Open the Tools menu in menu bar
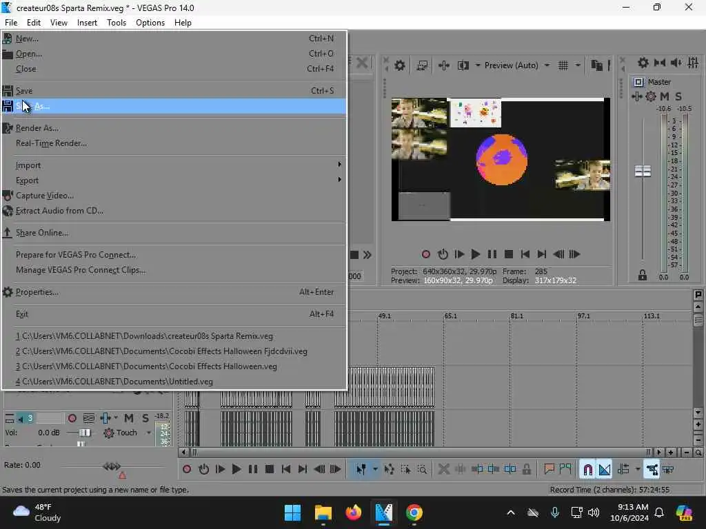706x529 pixels. [x=116, y=23]
